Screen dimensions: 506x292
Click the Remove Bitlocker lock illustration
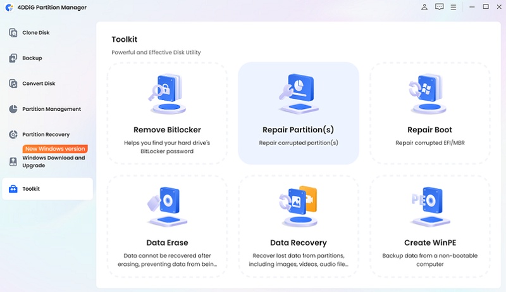[x=167, y=94]
